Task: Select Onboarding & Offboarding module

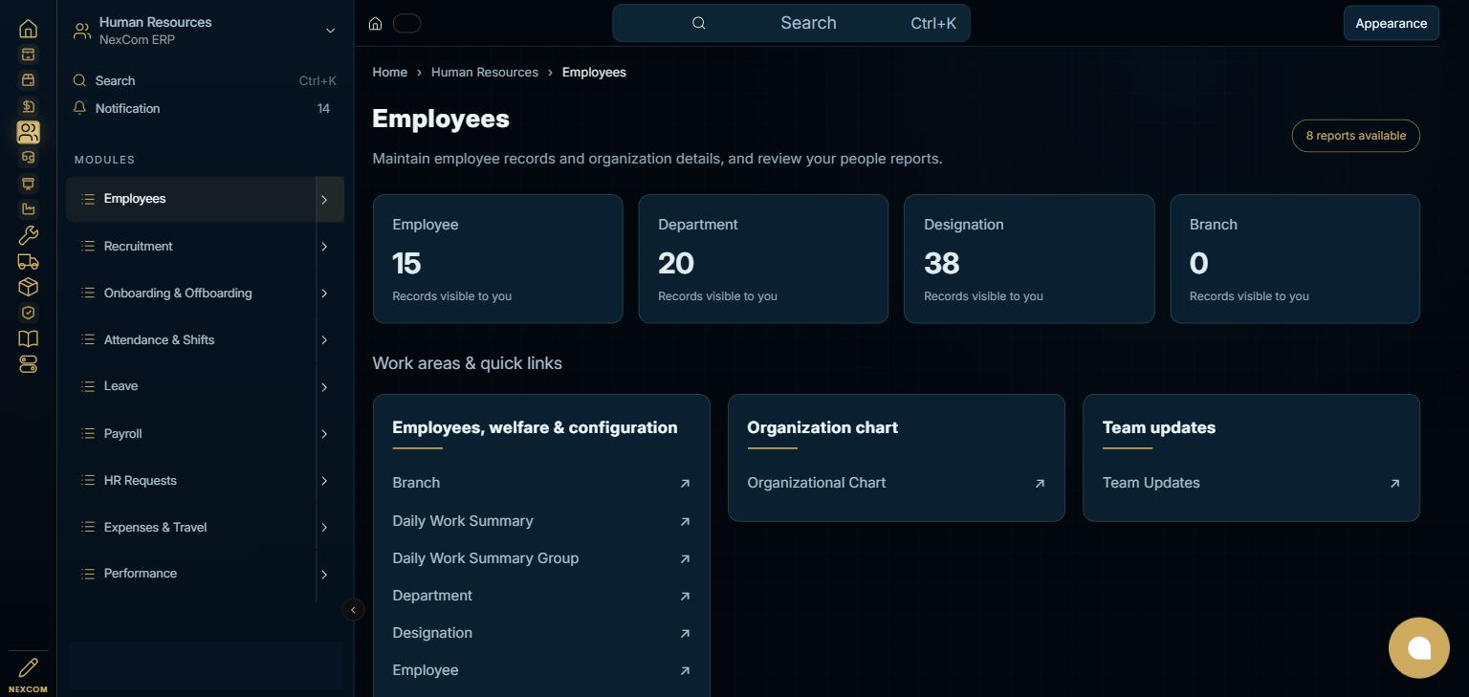Action: coord(191,294)
